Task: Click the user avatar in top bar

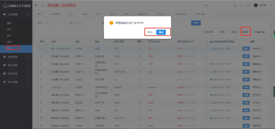Action: click(x=256, y=5)
